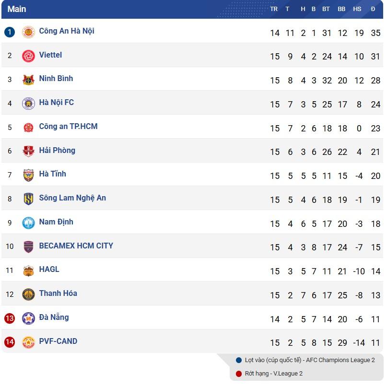Click the Hà Nội FC badge icon
The height and width of the screenshot is (388, 387).
click(x=28, y=104)
